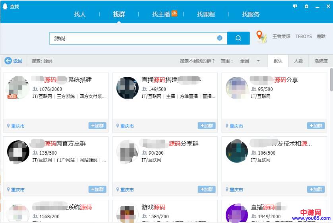The image size is (333, 223).
Task: Click the 王者荣耀 hot keyword
Action: (x=281, y=37)
